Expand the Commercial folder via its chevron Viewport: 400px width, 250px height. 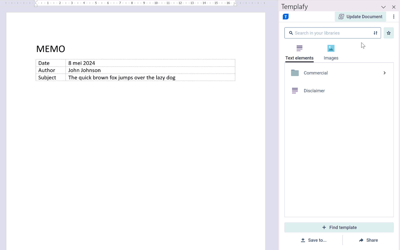[x=384, y=73]
